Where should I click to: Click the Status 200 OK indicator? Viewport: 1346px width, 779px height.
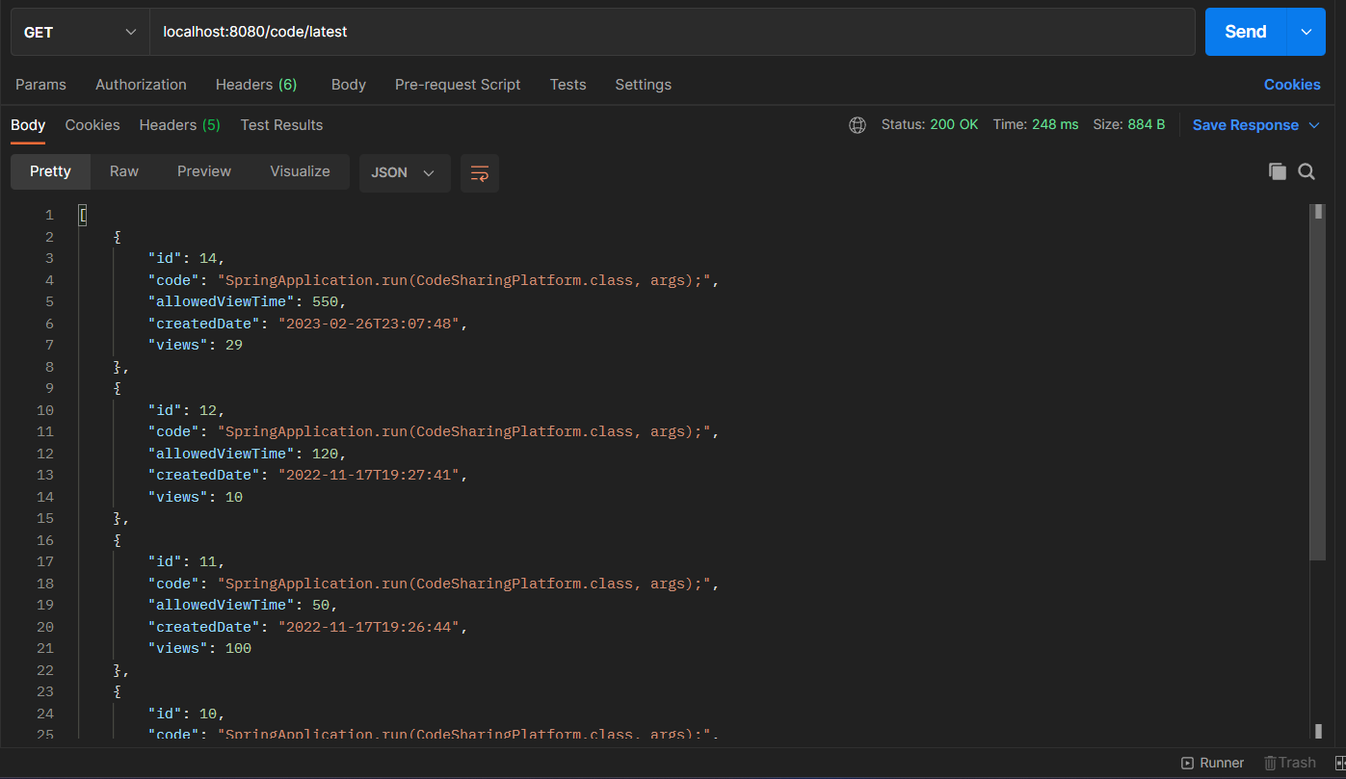point(929,125)
